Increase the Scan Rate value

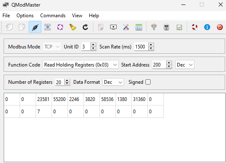(151, 45)
